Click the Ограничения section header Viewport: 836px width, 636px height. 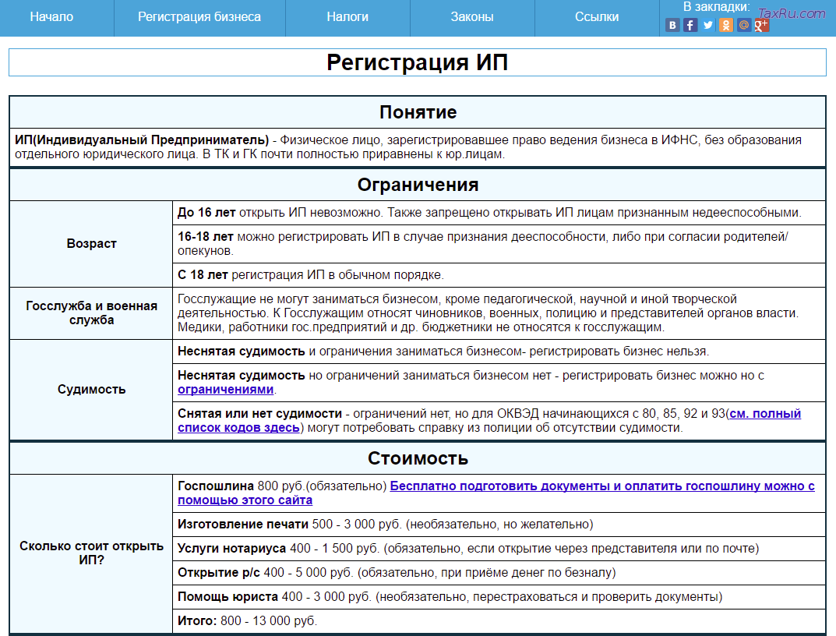coord(418,185)
